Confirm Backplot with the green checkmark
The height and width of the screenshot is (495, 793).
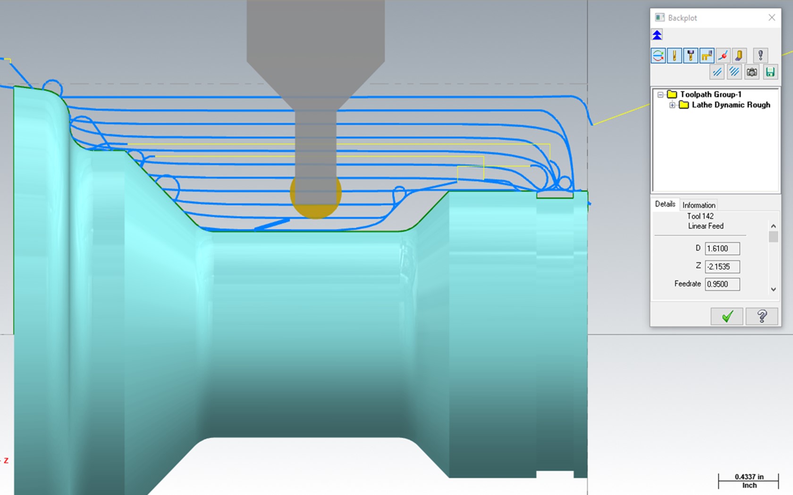(x=727, y=316)
